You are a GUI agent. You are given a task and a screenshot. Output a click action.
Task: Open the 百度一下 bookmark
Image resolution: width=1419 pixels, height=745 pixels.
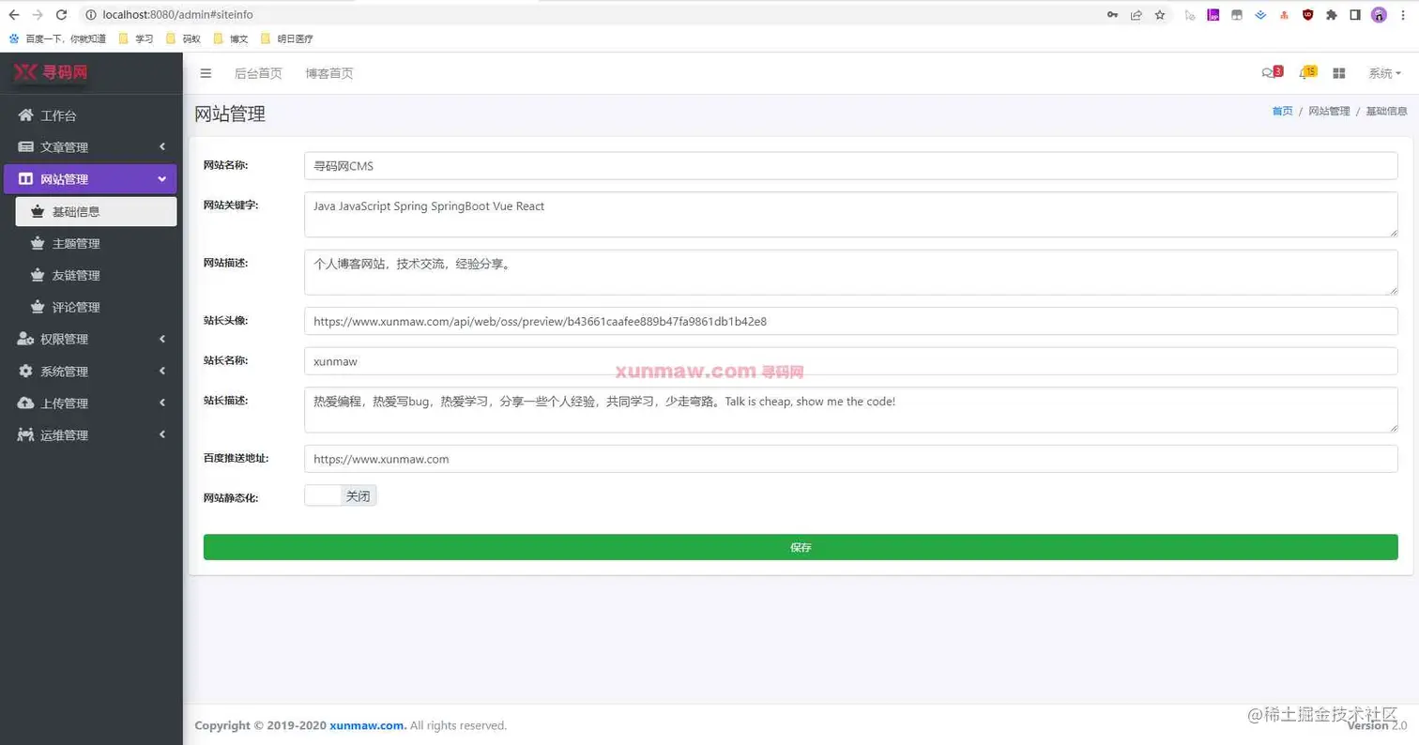(57, 39)
